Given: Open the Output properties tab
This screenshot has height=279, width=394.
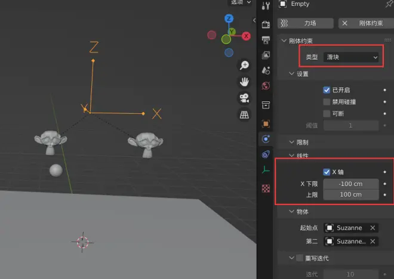Looking at the screenshot, I should point(266,39).
